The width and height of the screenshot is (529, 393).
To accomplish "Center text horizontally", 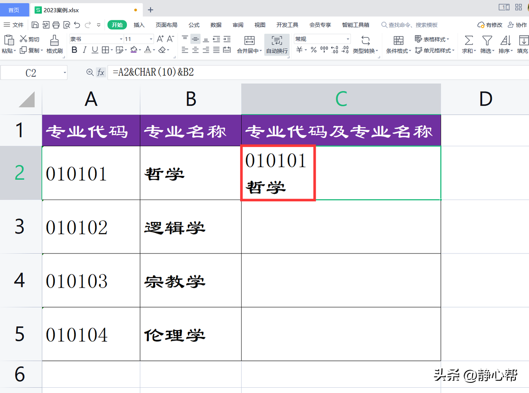I will click(x=195, y=50).
